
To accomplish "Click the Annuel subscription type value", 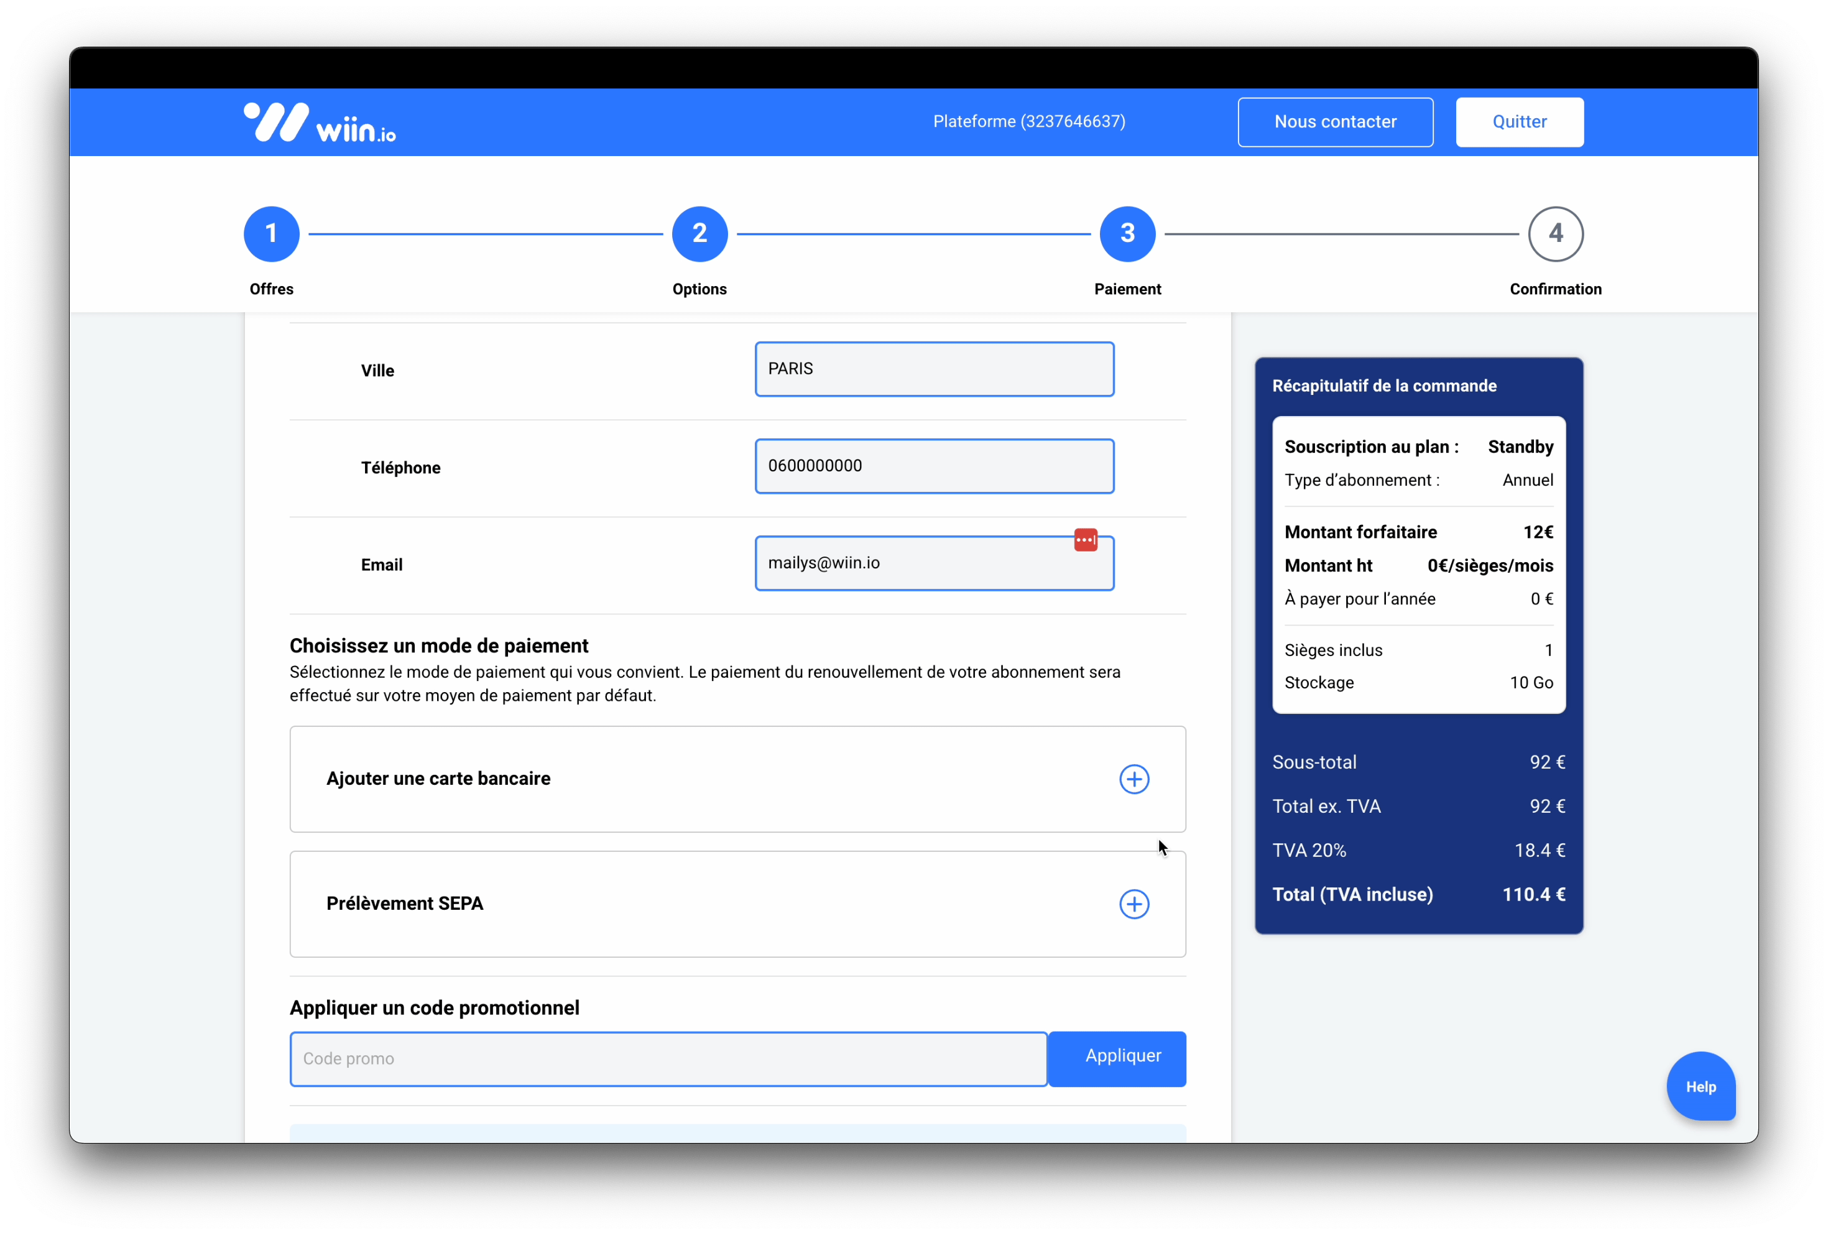I will coord(1528,480).
